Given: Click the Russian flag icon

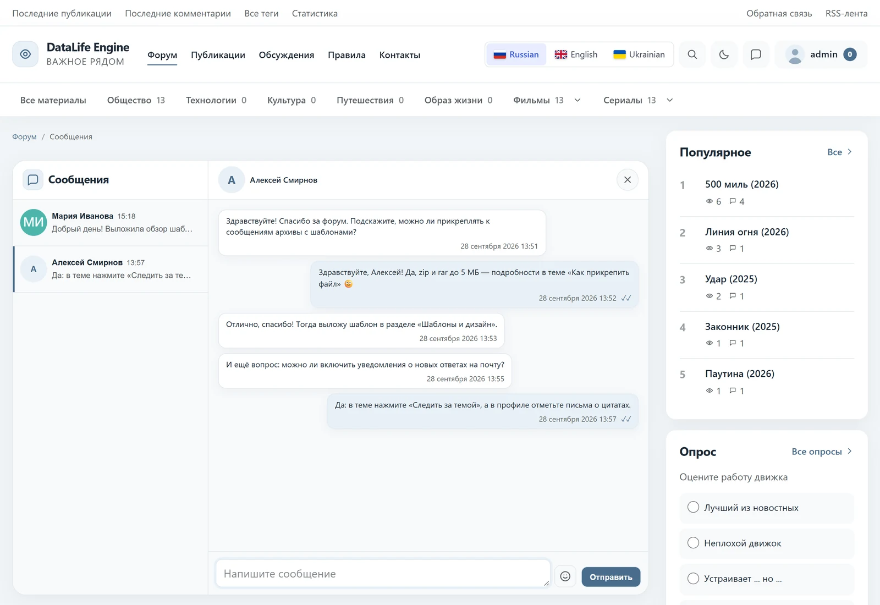Looking at the screenshot, I should tap(499, 54).
